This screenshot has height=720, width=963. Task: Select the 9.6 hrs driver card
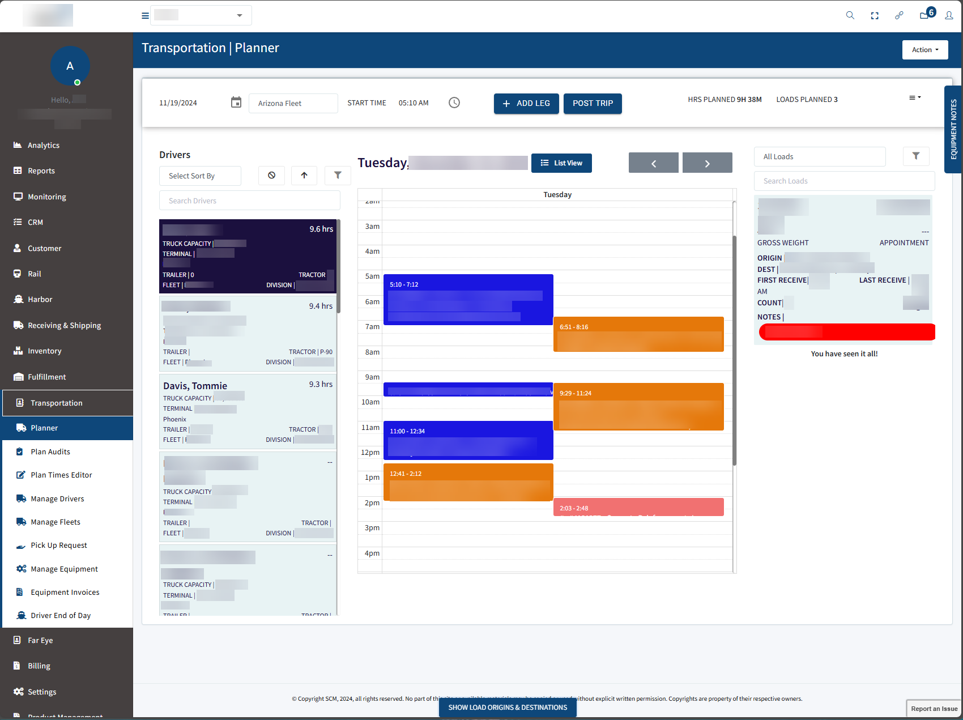[248, 256]
